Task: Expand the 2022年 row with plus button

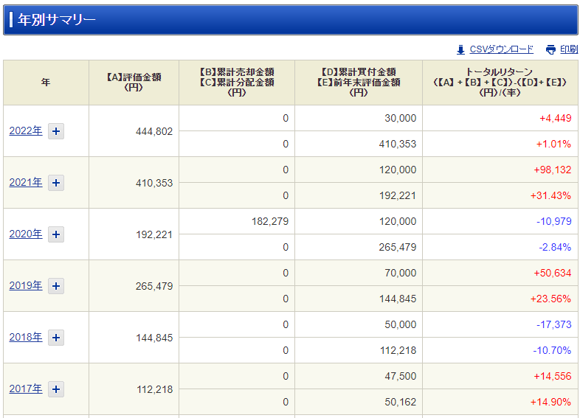Action: click(56, 131)
